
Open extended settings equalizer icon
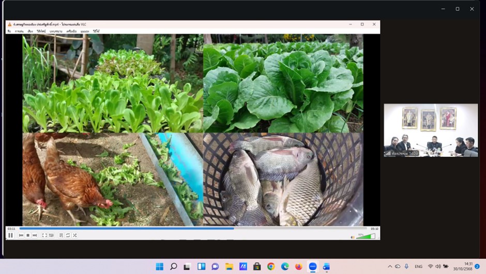pyautogui.click(x=51, y=235)
